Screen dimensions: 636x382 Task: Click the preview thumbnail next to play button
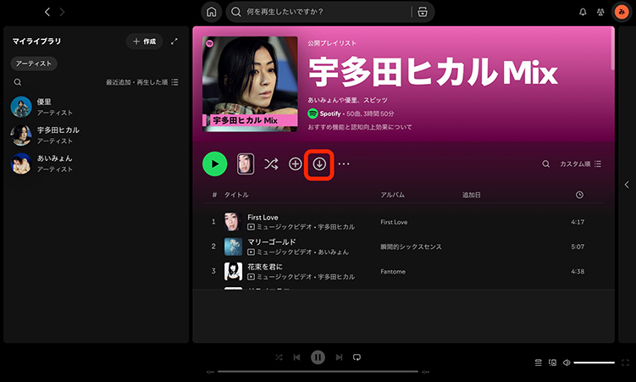[x=246, y=163]
